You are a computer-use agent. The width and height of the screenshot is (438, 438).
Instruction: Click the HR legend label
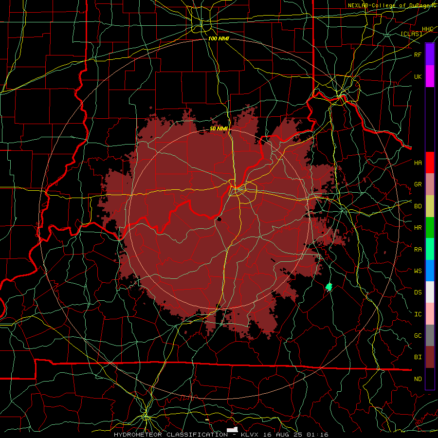coord(418,228)
